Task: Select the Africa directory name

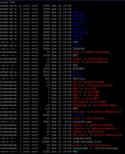Action: [x=78, y=12]
